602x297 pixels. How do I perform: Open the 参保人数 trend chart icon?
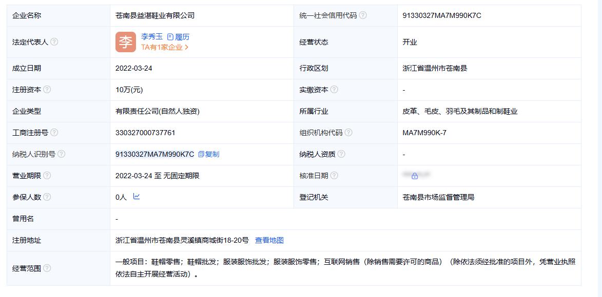(x=137, y=196)
